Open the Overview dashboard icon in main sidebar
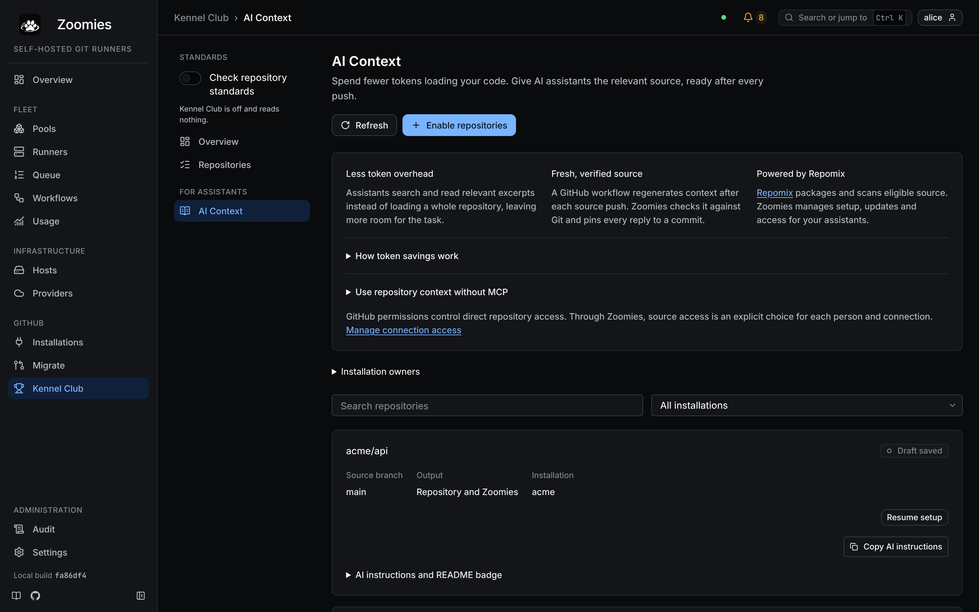 point(19,80)
